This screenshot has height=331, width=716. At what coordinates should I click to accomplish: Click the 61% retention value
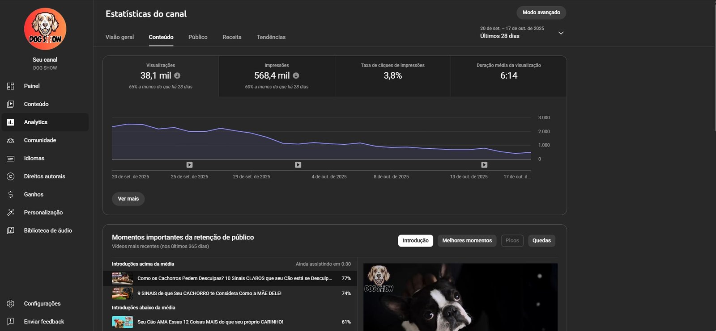click(346, 322)
